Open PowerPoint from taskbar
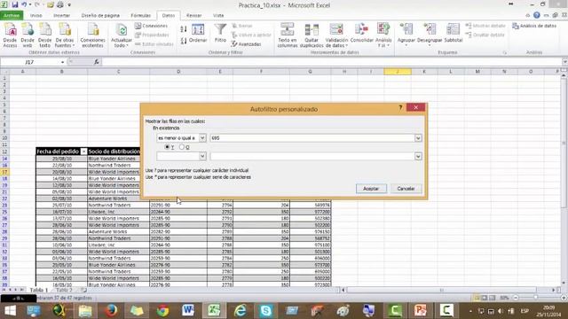This screenshot has width=568, height=319. point(420,311)
